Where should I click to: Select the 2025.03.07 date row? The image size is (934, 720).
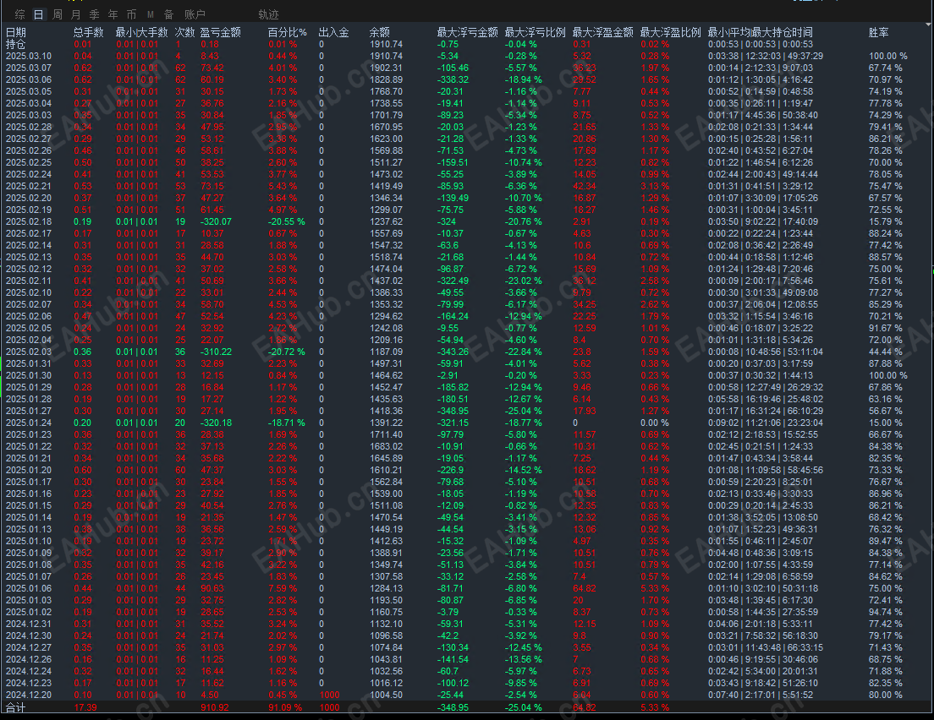point(29,68)
